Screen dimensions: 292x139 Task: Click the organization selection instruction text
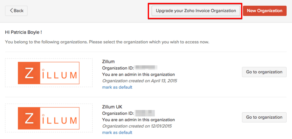(x=107, y=42)
